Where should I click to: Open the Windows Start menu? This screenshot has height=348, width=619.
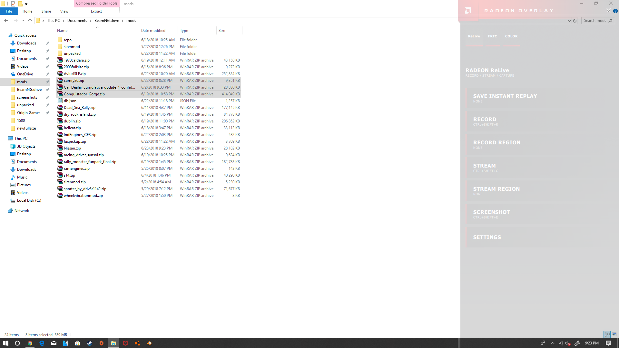(x=6, y=343)
